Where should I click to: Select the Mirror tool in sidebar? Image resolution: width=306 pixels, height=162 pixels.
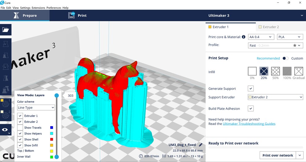6,78
